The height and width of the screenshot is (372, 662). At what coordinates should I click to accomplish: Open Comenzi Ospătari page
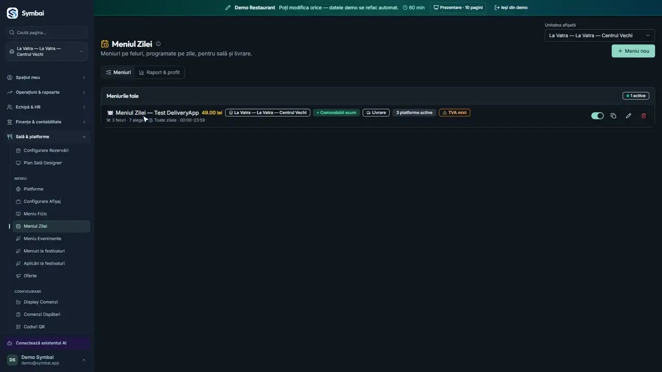coord(51,315)
